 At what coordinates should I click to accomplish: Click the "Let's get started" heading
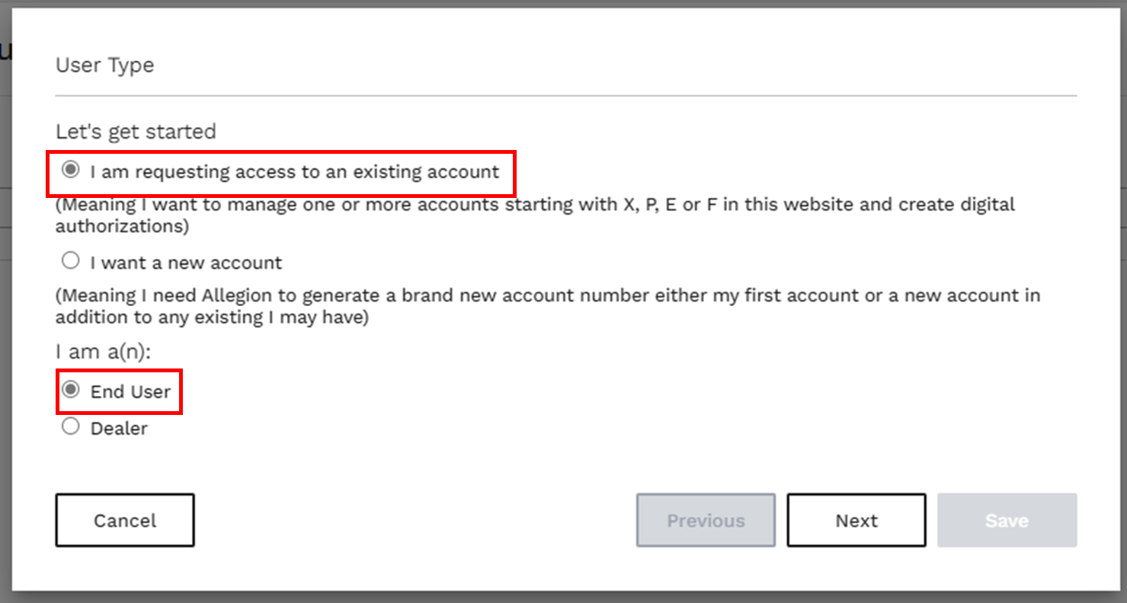point(136,131)
